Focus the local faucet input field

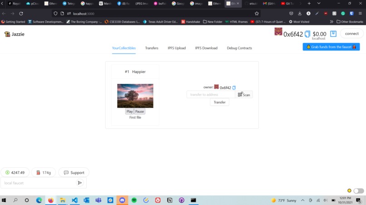(39, 183)
